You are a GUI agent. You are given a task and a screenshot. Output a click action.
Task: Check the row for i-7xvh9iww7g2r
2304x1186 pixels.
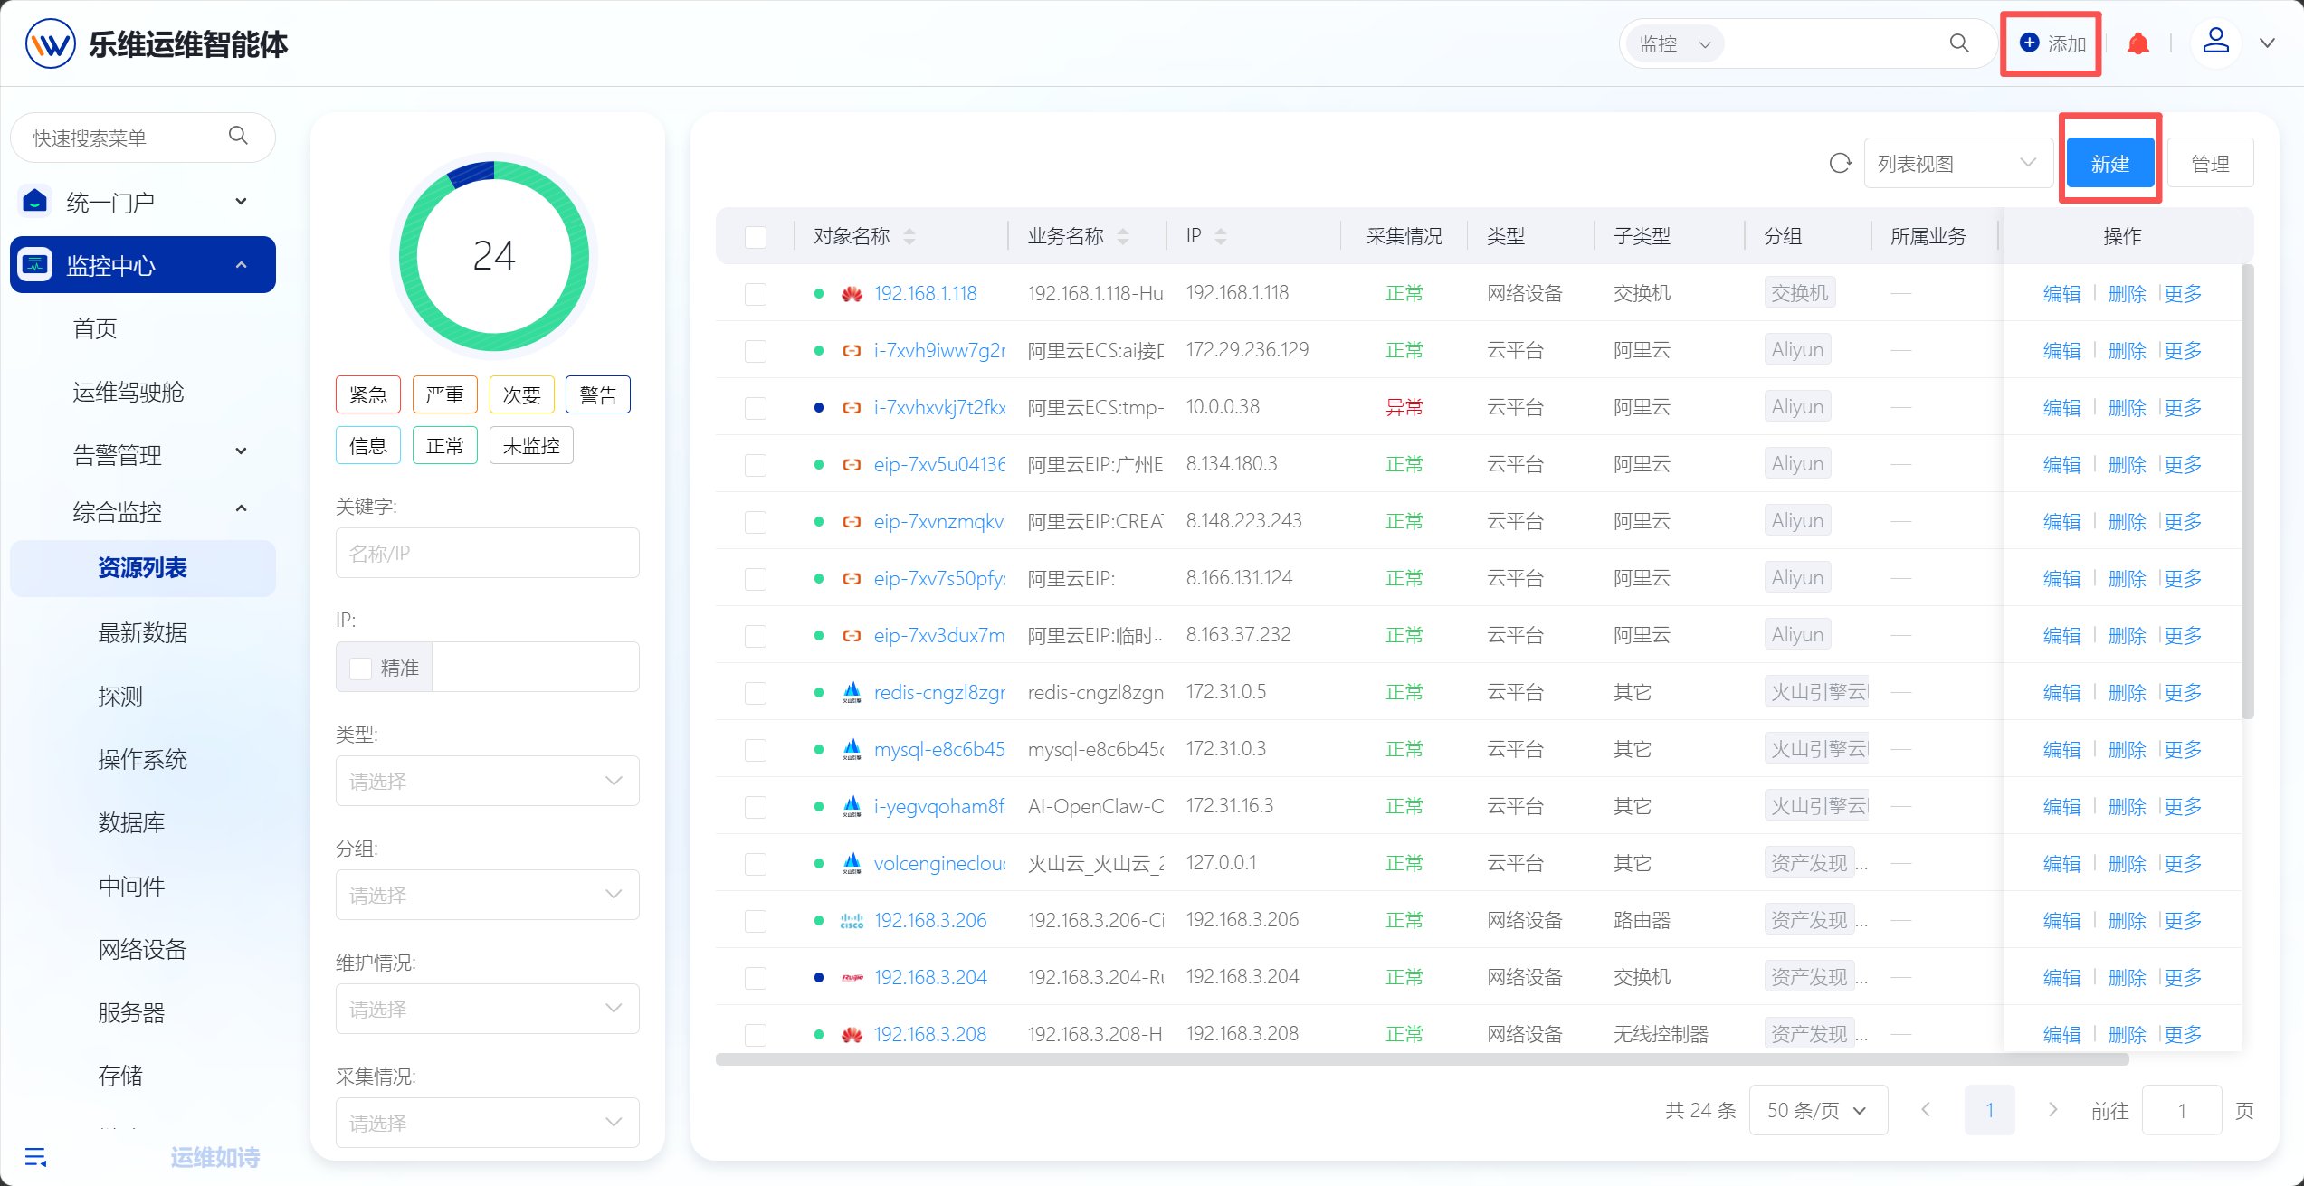point(756,351)
